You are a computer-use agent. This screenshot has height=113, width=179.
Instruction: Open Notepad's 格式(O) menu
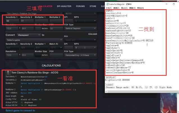[x=124, y=8]
